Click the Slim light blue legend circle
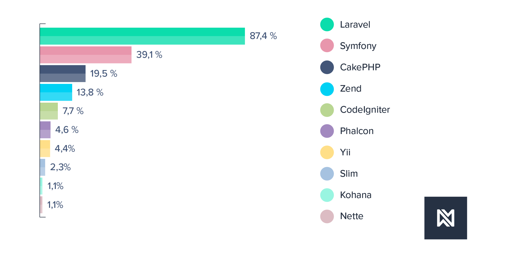Image resolution: width=515 pixels, height=257 pixels. click(327, 174)
